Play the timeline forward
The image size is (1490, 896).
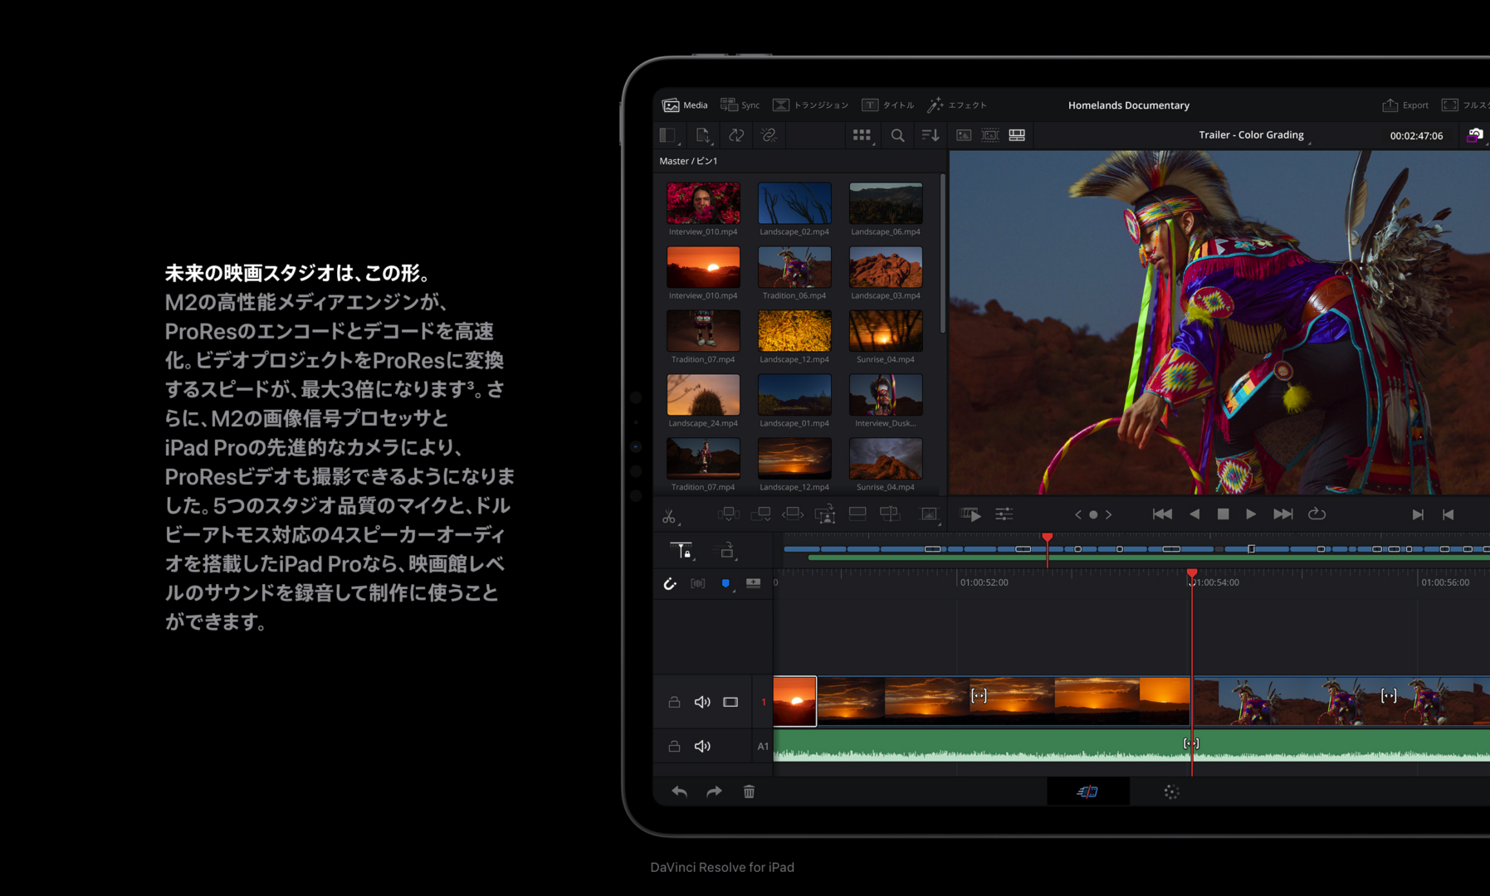point(1251,514)
